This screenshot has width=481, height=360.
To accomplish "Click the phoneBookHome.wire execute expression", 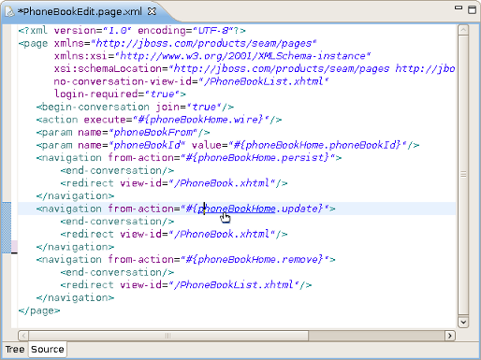I will [200, 120].
